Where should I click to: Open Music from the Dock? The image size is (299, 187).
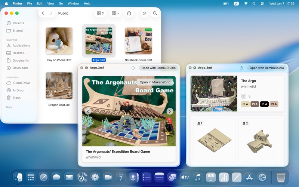[198, 177]
